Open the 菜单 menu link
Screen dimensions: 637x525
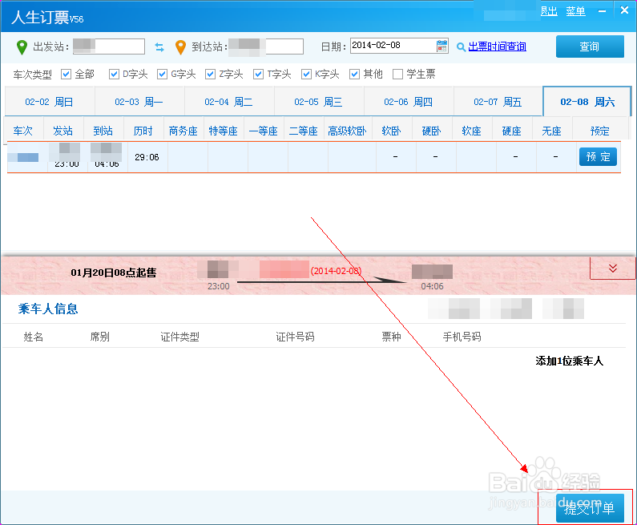pos(575,11)
